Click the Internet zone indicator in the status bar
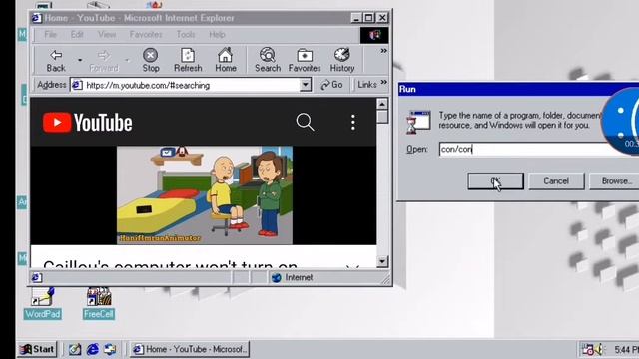 [293, 277]
